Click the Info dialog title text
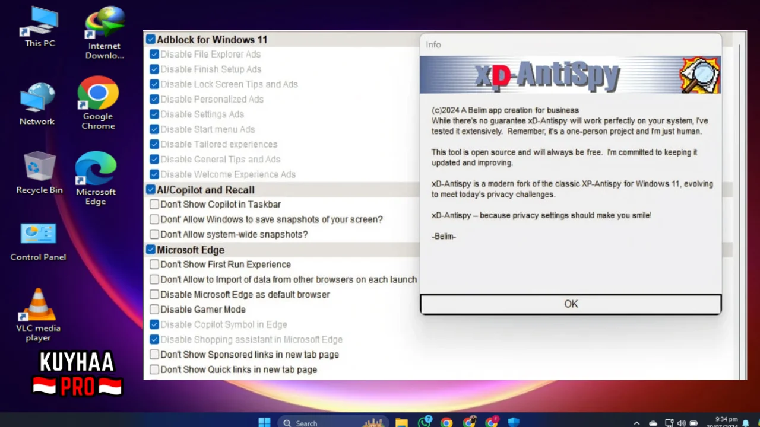The image size is (760, 427). click(433, 44)
